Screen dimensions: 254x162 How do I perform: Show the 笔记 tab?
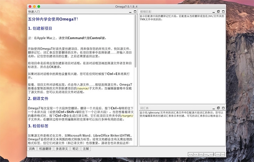coord(75,149)
